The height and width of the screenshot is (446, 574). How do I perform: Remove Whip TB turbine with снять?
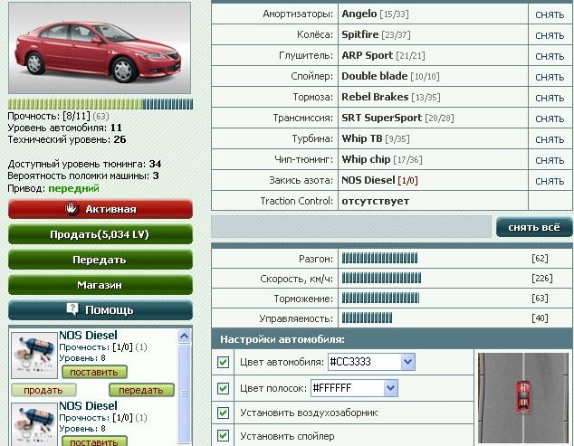tap(550, 139)
